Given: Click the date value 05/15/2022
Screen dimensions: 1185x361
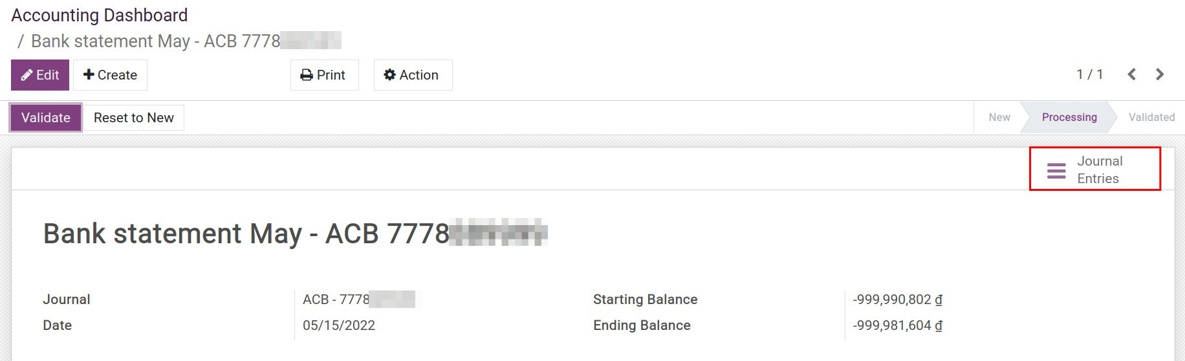Looking at the screenshot, I should pos(339,325).
